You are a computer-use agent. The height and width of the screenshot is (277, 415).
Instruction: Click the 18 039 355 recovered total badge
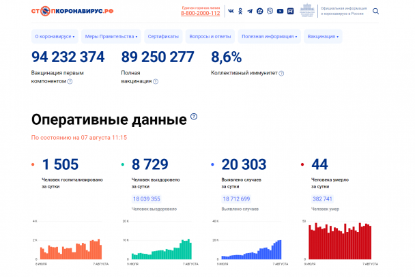[x=146, y=199]
